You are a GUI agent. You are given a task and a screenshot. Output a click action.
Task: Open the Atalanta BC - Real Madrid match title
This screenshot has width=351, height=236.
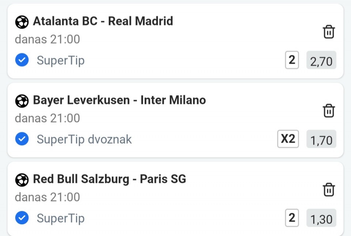[103, 21]
